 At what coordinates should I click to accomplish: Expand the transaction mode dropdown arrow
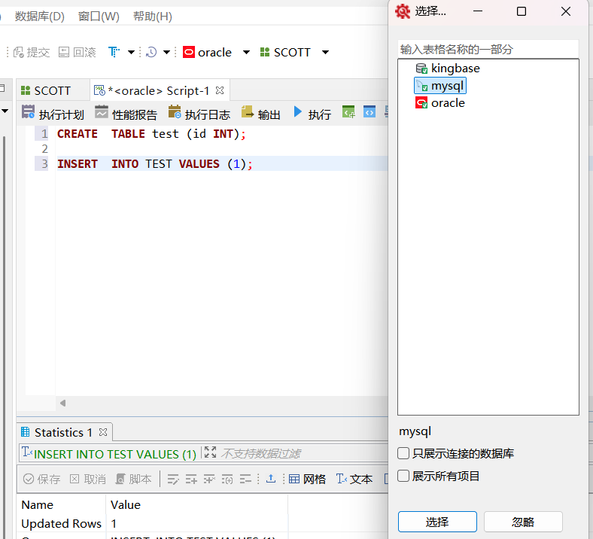tap(131, 53)
